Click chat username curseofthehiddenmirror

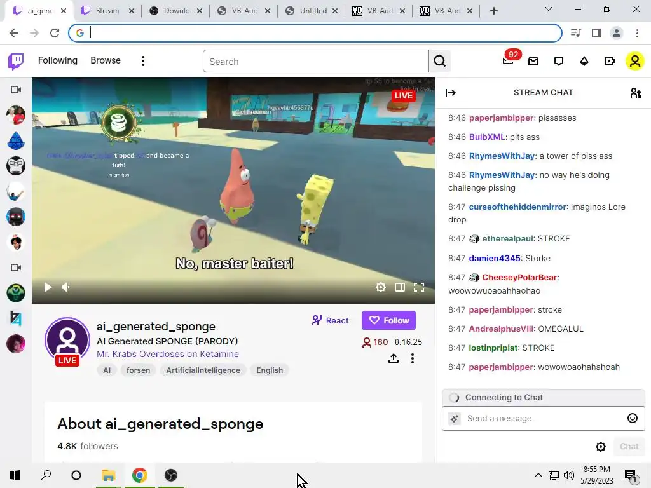click(x=517, y=207)
